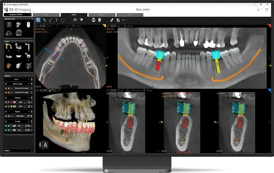Toggle visibility of the Model group

pos(6,112)
